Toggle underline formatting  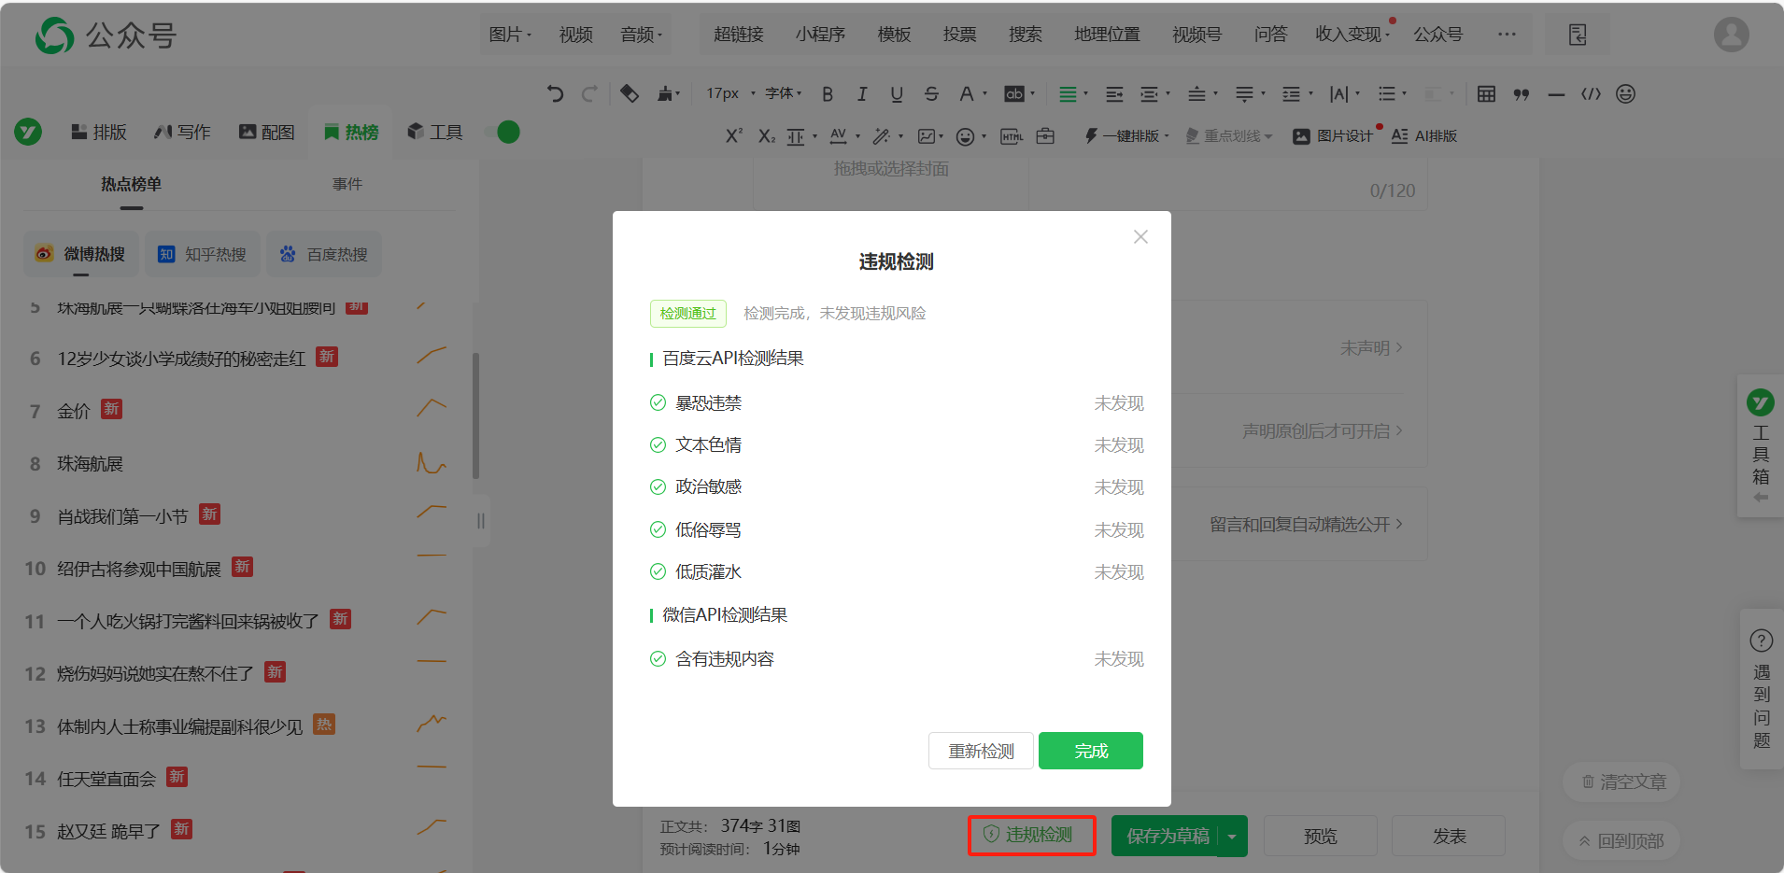point(897,93)
